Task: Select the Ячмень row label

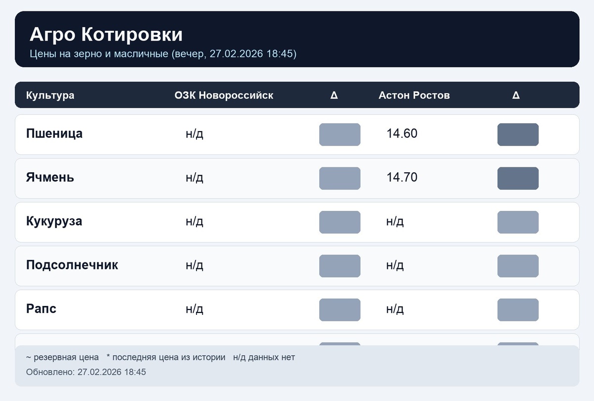Action: 50,177
